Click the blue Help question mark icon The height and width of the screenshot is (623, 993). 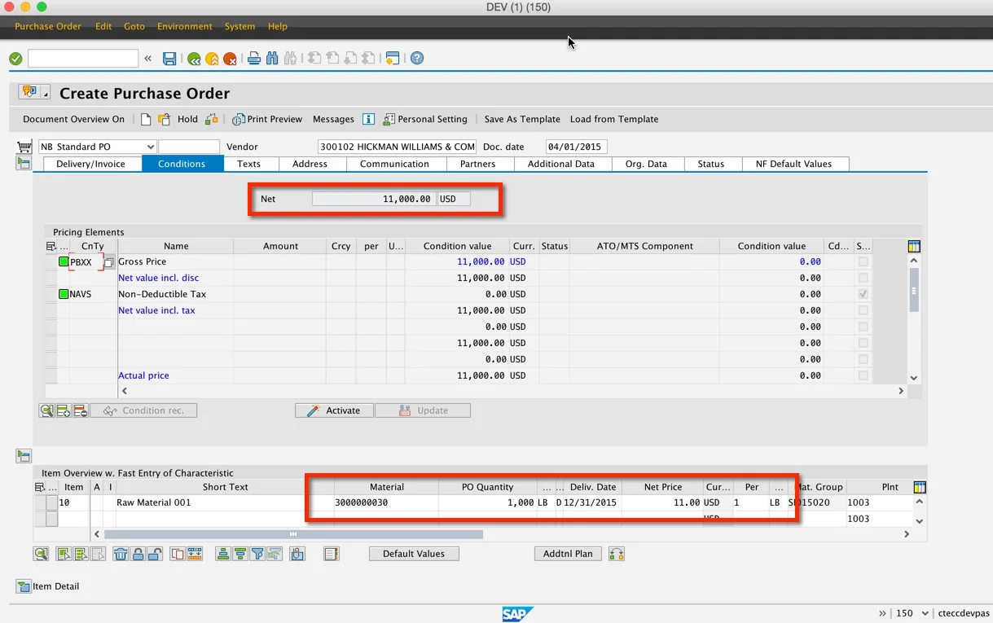[x=417, y=59]
